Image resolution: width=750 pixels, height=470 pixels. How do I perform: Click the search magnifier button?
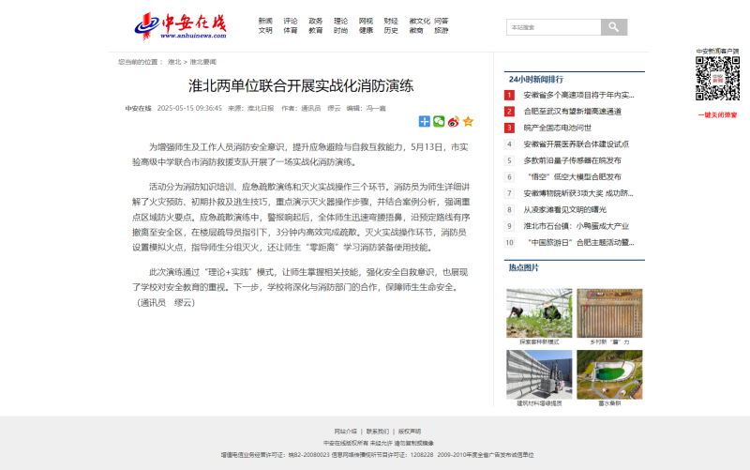point(614,27)
